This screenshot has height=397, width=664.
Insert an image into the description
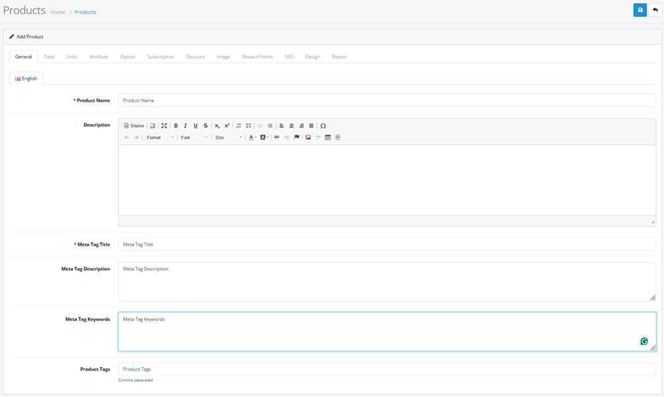pos(307,137)
